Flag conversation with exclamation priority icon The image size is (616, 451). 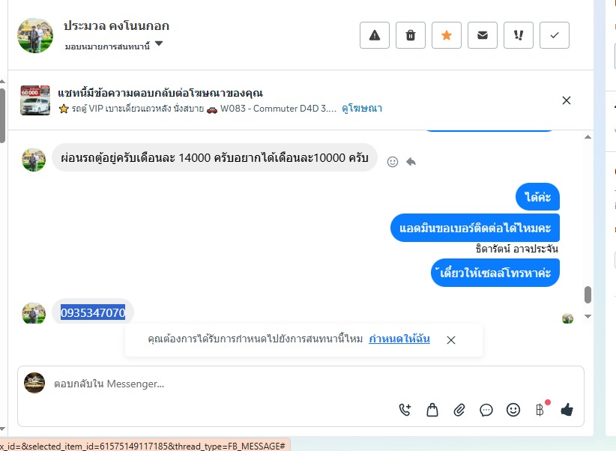point(519,35)
